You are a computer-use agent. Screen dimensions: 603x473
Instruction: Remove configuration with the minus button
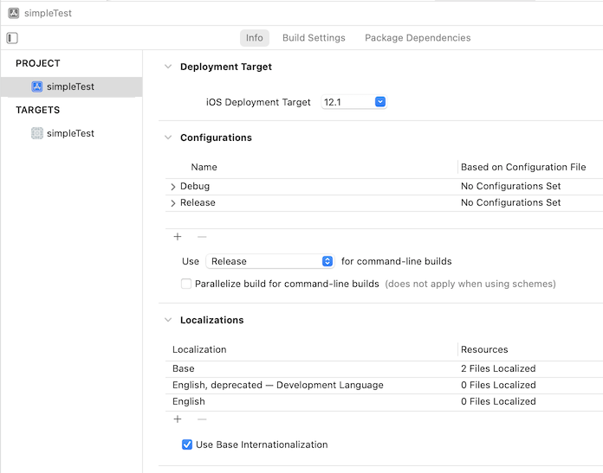pyautogui.click(x=202, y=237)
